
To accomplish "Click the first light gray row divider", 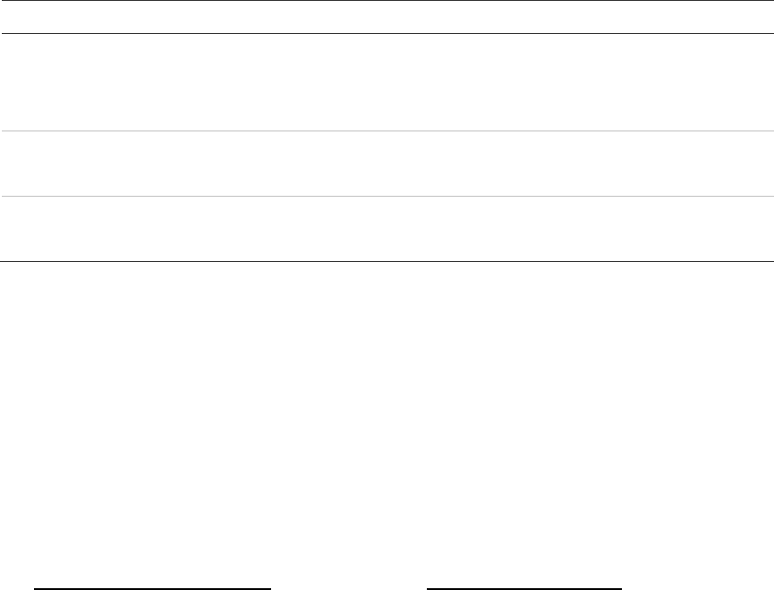I will pos(387,132).
